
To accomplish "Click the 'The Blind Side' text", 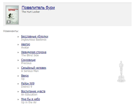I will coord(30,55).
